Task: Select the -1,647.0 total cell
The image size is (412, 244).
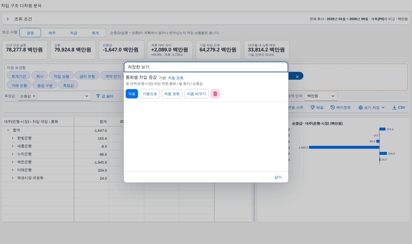Action: click(91, 130)
